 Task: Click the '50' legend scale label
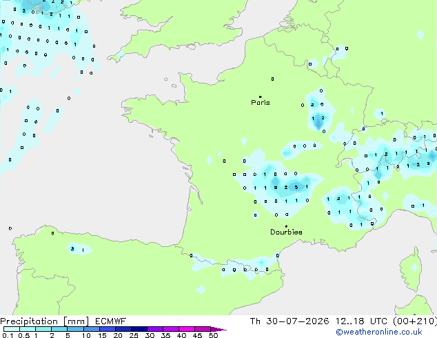pyautogui.click(x=213, y=335)
